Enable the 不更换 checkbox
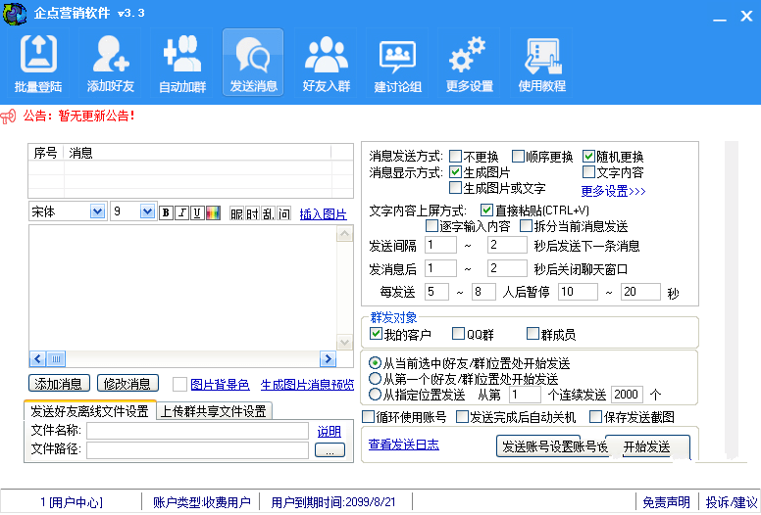Viewport: 761px width, 515px height. click(x=455, y=156)
